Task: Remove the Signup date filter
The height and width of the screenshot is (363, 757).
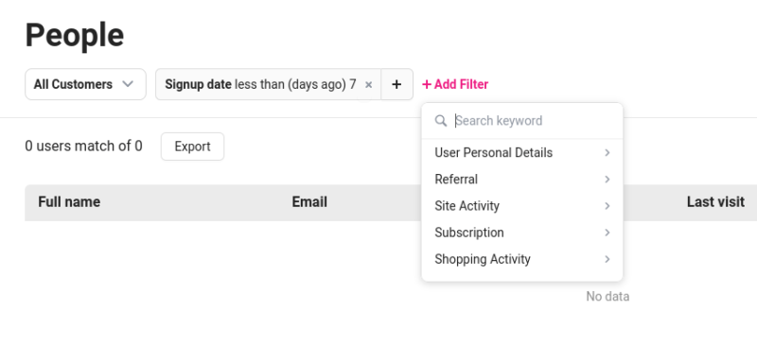Action: (368, 85)
